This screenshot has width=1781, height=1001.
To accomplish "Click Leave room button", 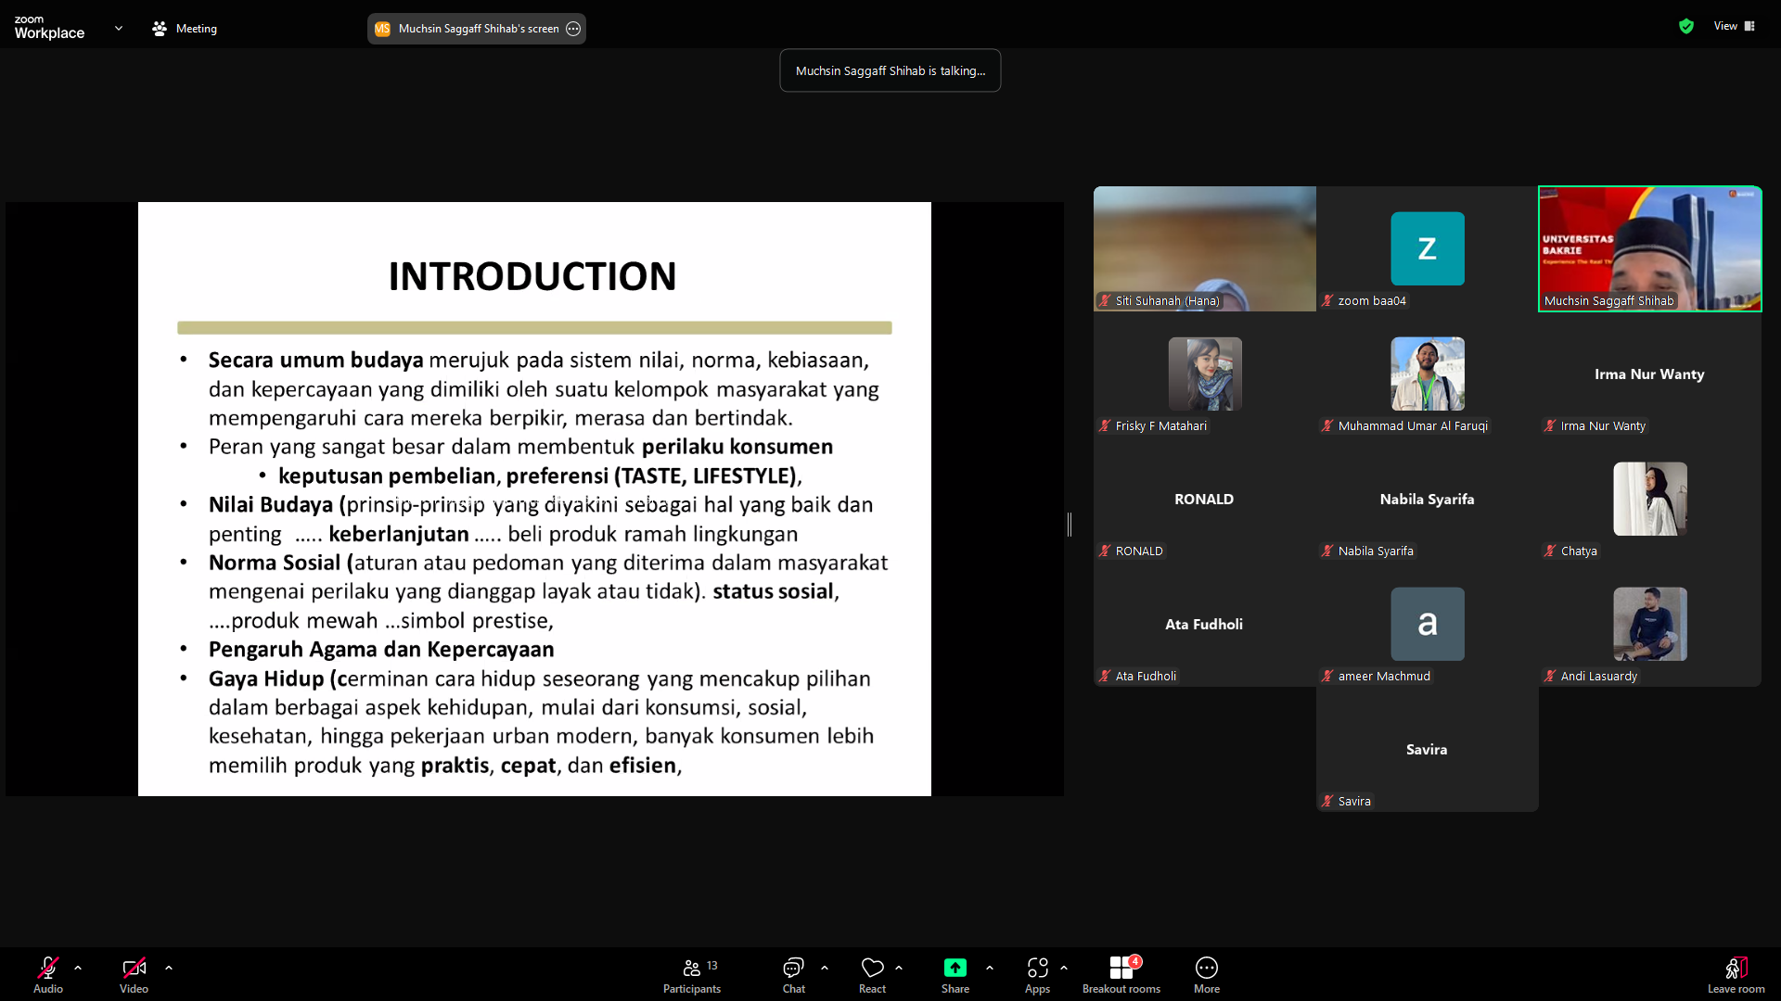I will (1736, 974).
